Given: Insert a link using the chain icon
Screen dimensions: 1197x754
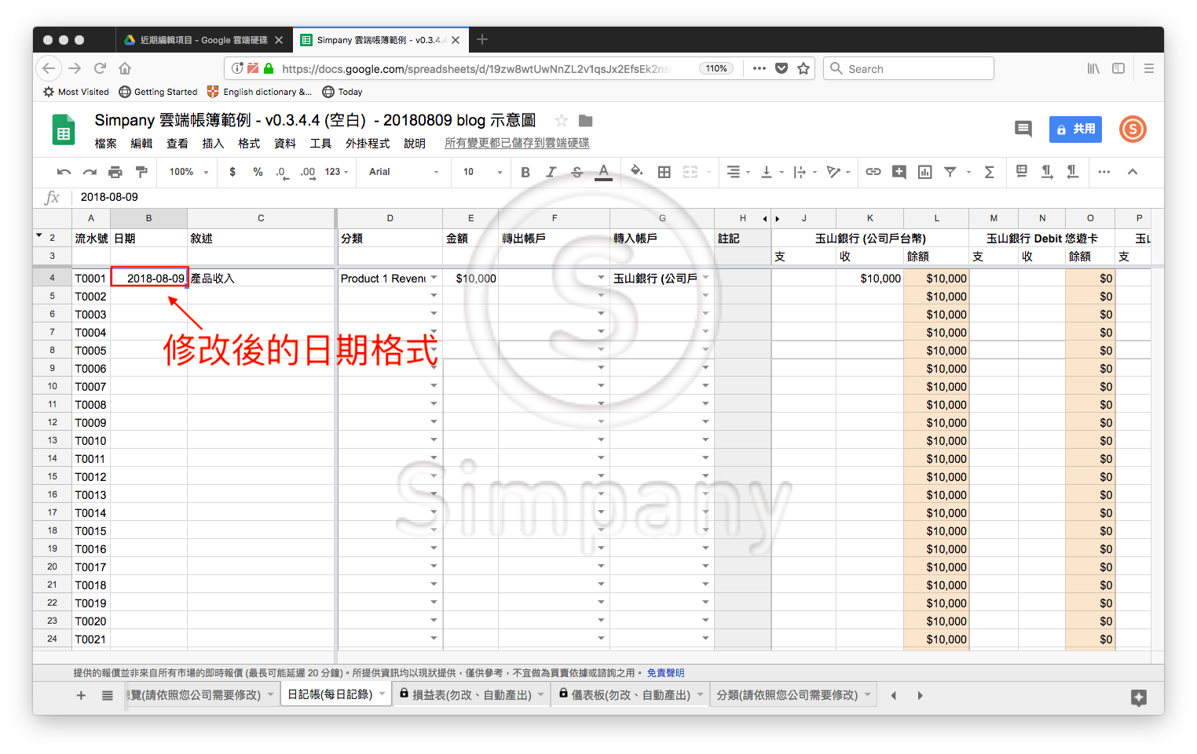Looking at the screenshot, I should point(873,172).
